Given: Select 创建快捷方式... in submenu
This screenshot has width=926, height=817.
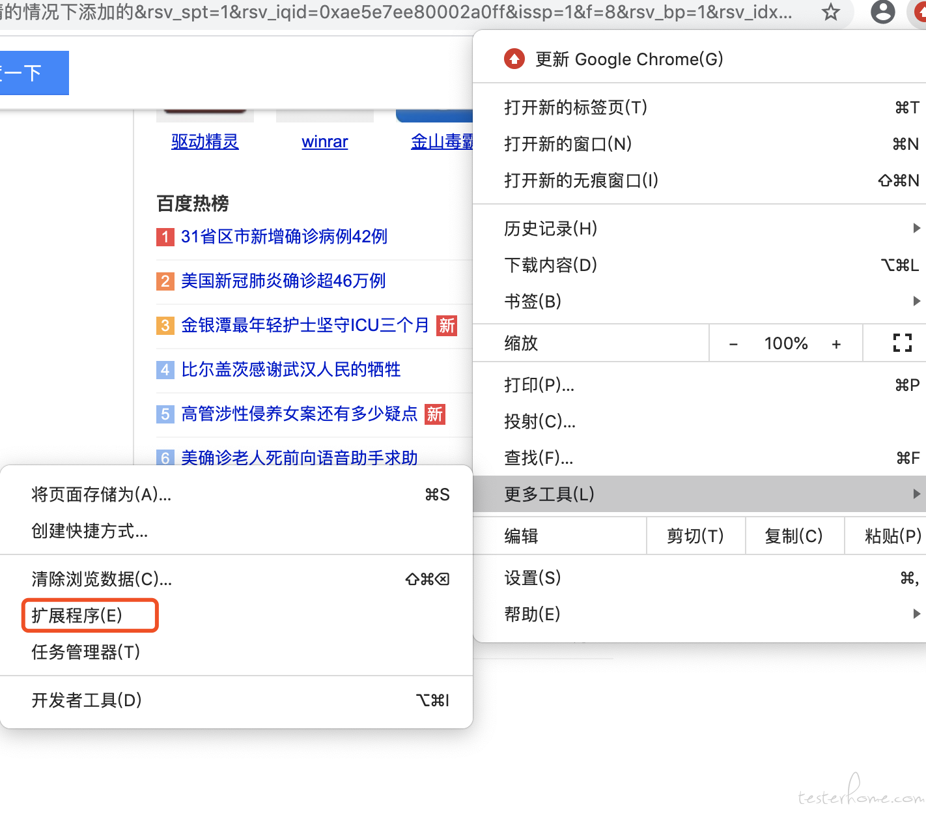Looking at the screenshot, I should 236,531.
